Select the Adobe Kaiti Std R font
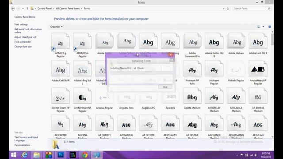283x159 pixels. point(61,68)
